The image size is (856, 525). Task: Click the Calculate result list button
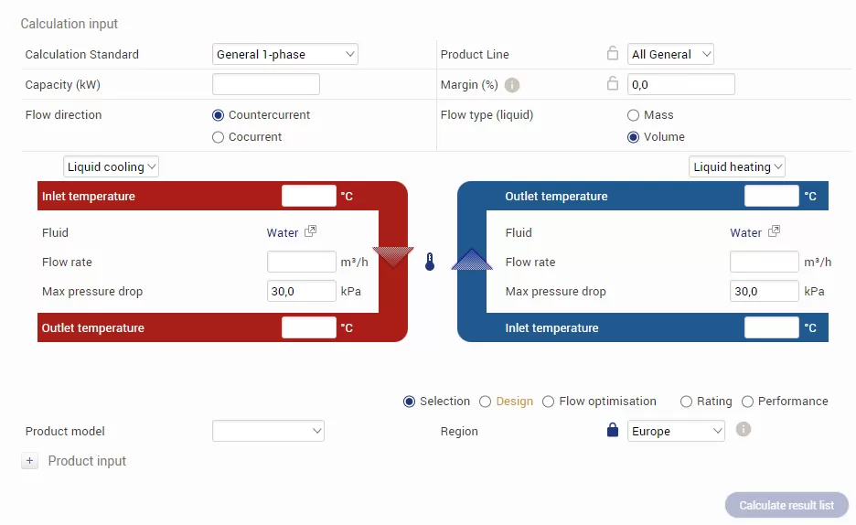(786, 506)
